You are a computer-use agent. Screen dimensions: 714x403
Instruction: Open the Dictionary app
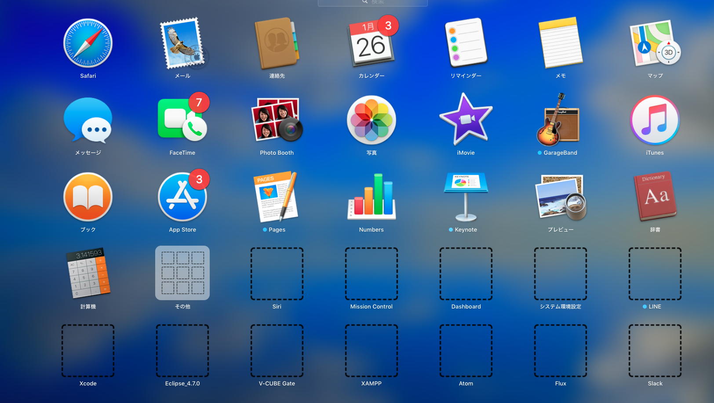(655, 197)
